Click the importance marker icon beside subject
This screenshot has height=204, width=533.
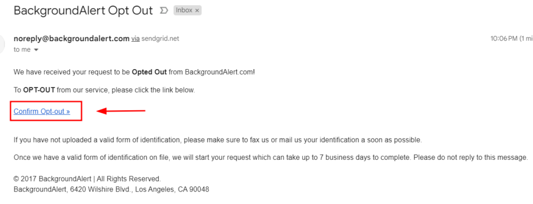[164, 10]
